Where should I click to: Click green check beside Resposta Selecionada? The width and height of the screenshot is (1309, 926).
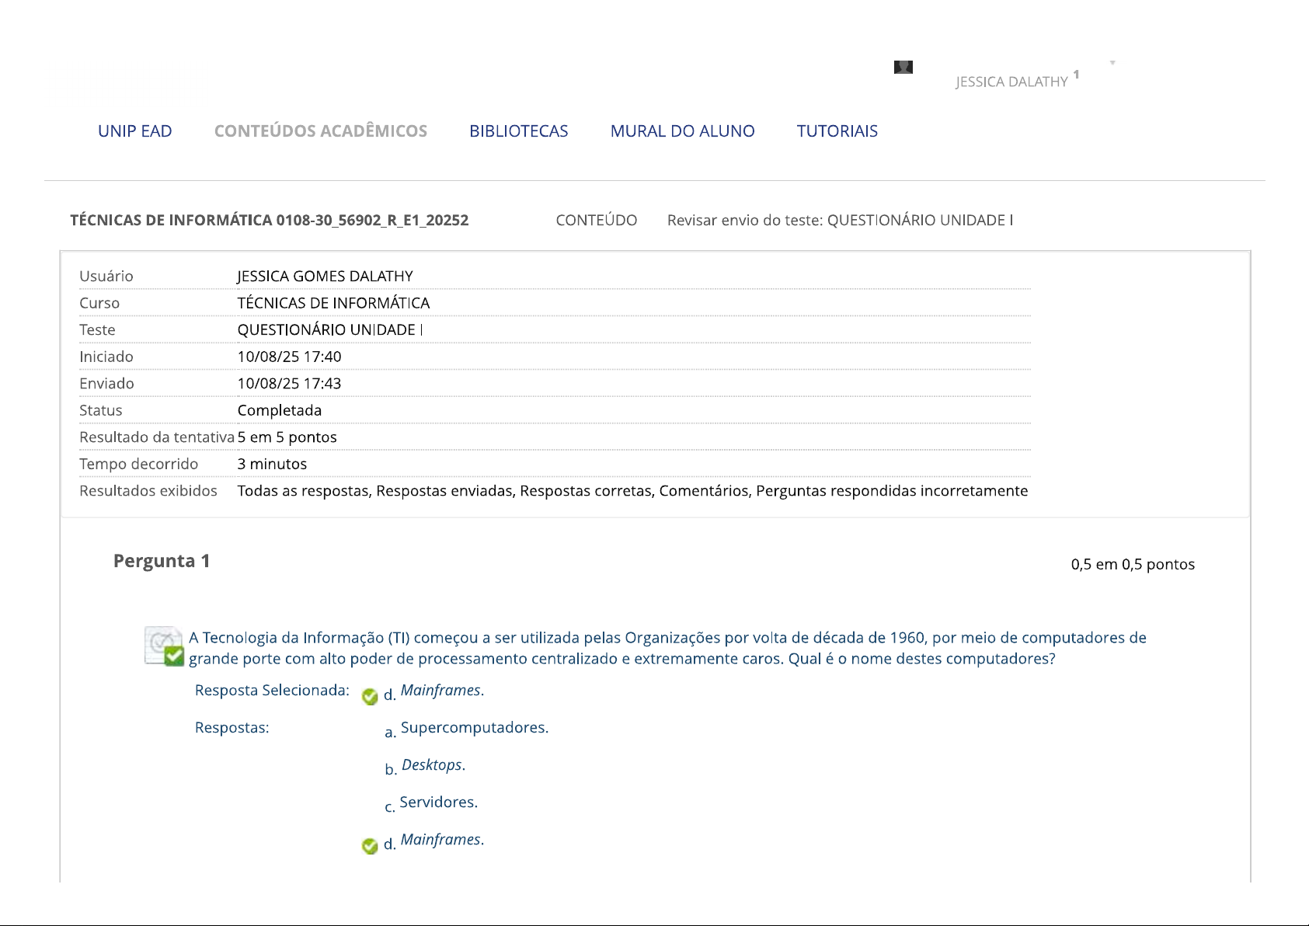pos(370,696)
